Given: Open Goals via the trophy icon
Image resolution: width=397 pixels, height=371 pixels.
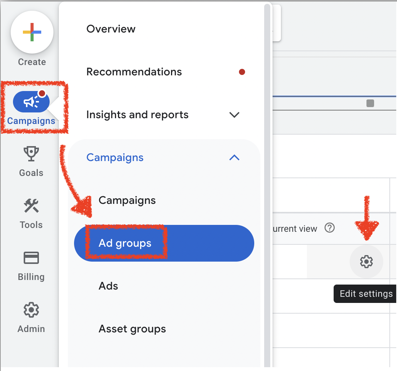Looking at the screenshot, I should click(x=31, y=154).
